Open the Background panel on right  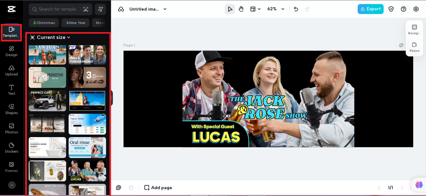pyautogui.click(x=414, y=30)
